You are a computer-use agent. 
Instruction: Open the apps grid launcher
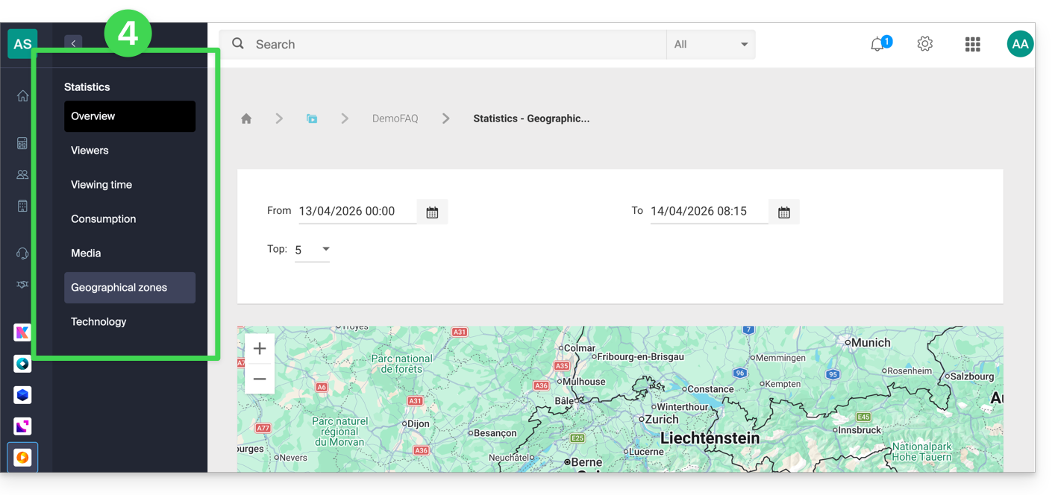coord(972,45)
